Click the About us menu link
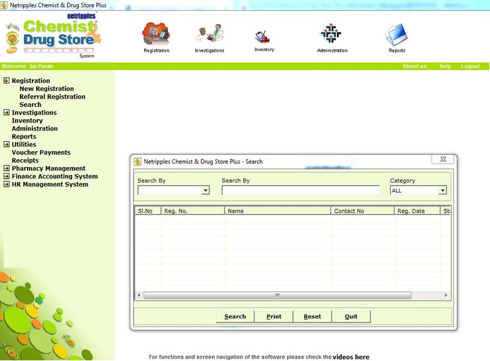 [x=414, y=66]
